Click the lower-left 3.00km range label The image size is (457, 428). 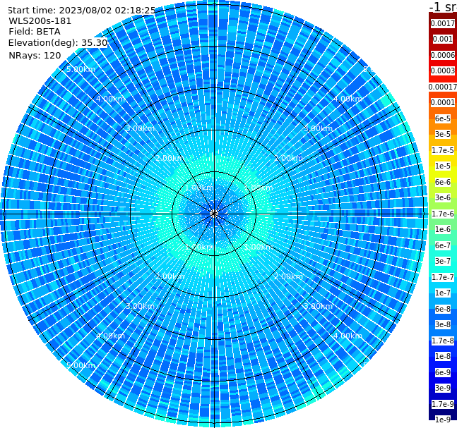coord(140,306)
